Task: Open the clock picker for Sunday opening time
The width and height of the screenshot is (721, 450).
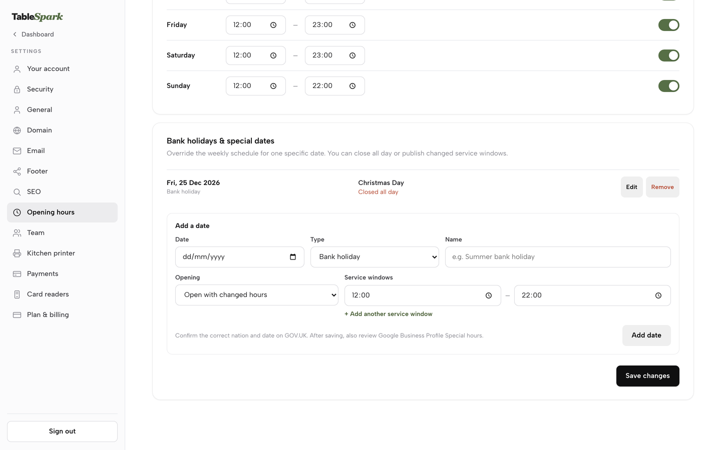Action: click(273, 86)
